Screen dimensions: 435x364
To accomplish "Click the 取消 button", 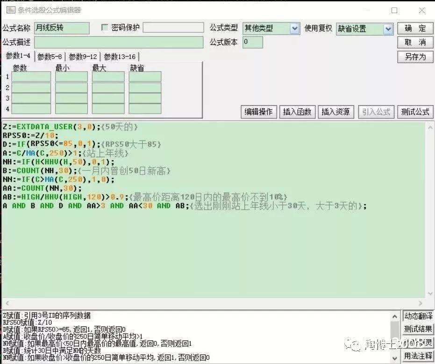I will click(415, 42).
